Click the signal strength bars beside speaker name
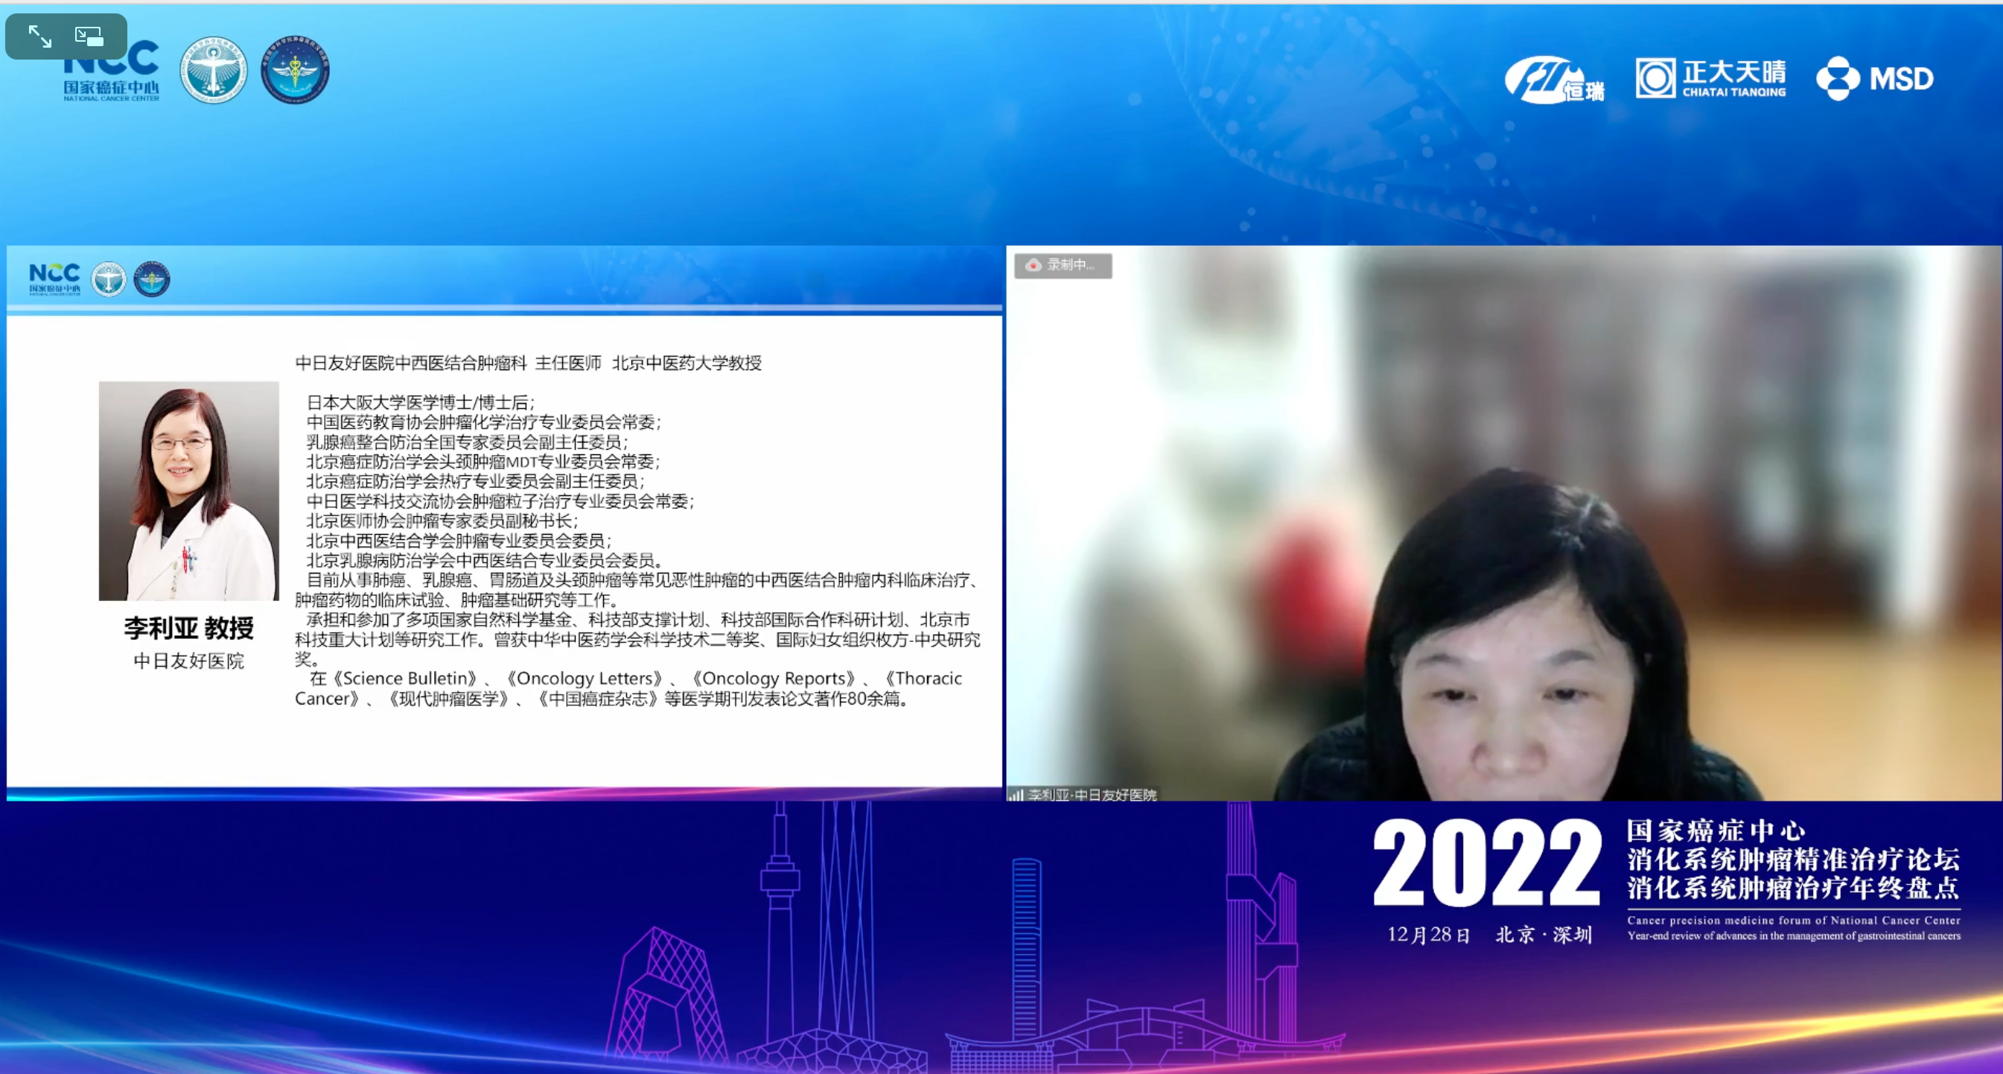The height and width of the screenshot is (1074, 2003). click(x=1015, y=794)
